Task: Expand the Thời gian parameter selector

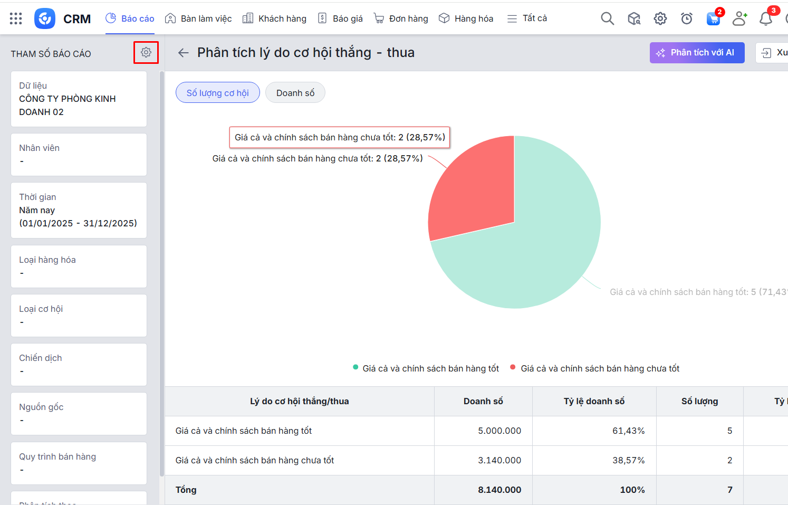Action: (x=79, y=210)
